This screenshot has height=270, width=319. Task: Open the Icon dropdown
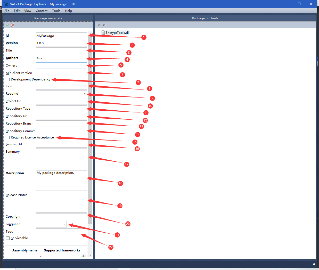(x=61, y=86)
